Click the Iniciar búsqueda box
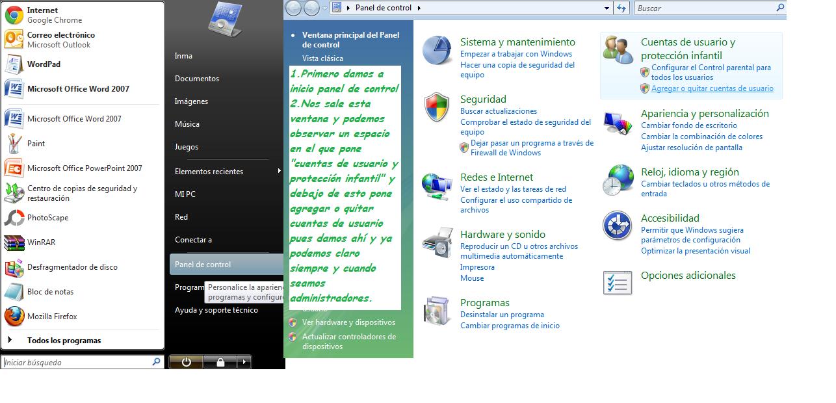The height and width of the screenshot is (403, 836). click(x=82, y=362)
